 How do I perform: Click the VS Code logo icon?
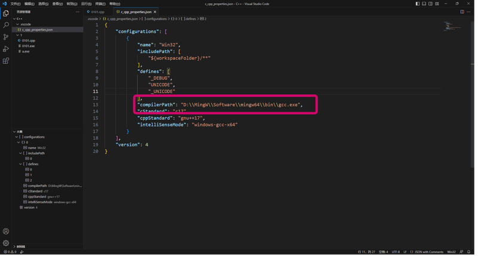point(4,4)
